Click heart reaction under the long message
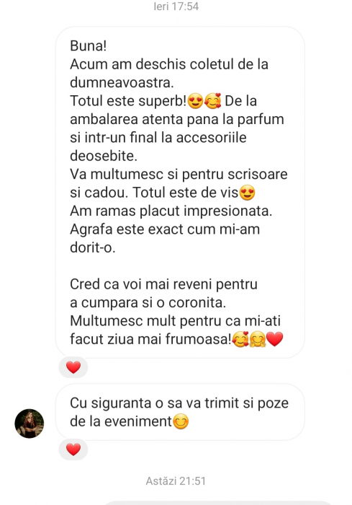This screenshot has height=505, width=352. coord(73,367)
